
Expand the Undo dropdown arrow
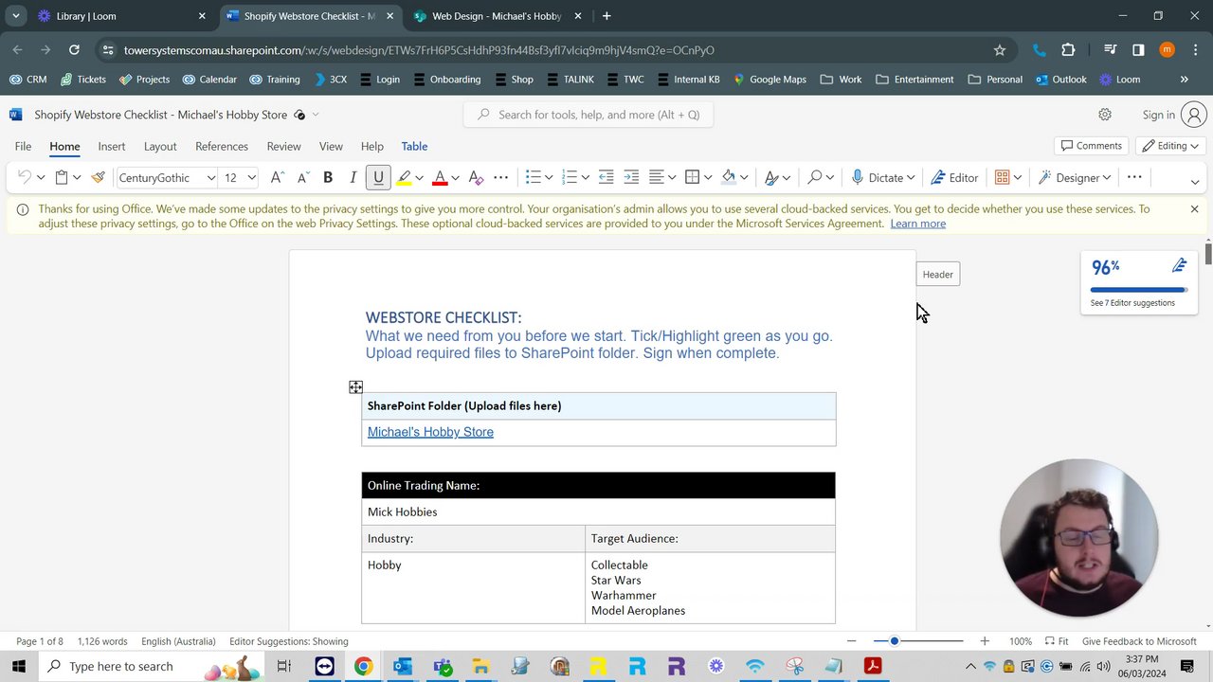click(41, 178)
